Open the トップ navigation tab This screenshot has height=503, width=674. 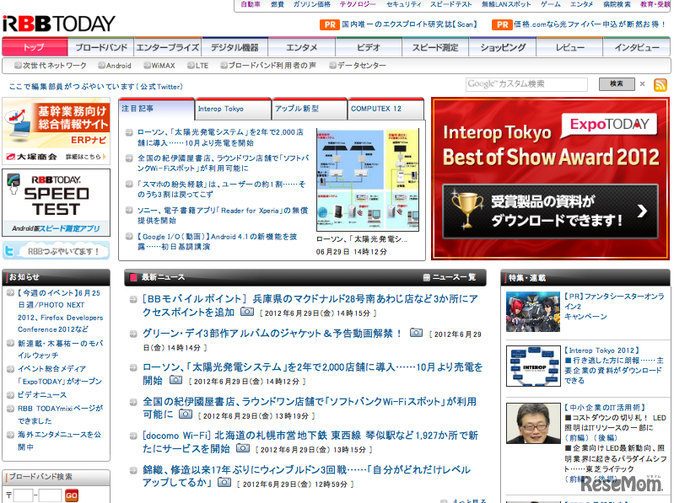click(35, 47)
